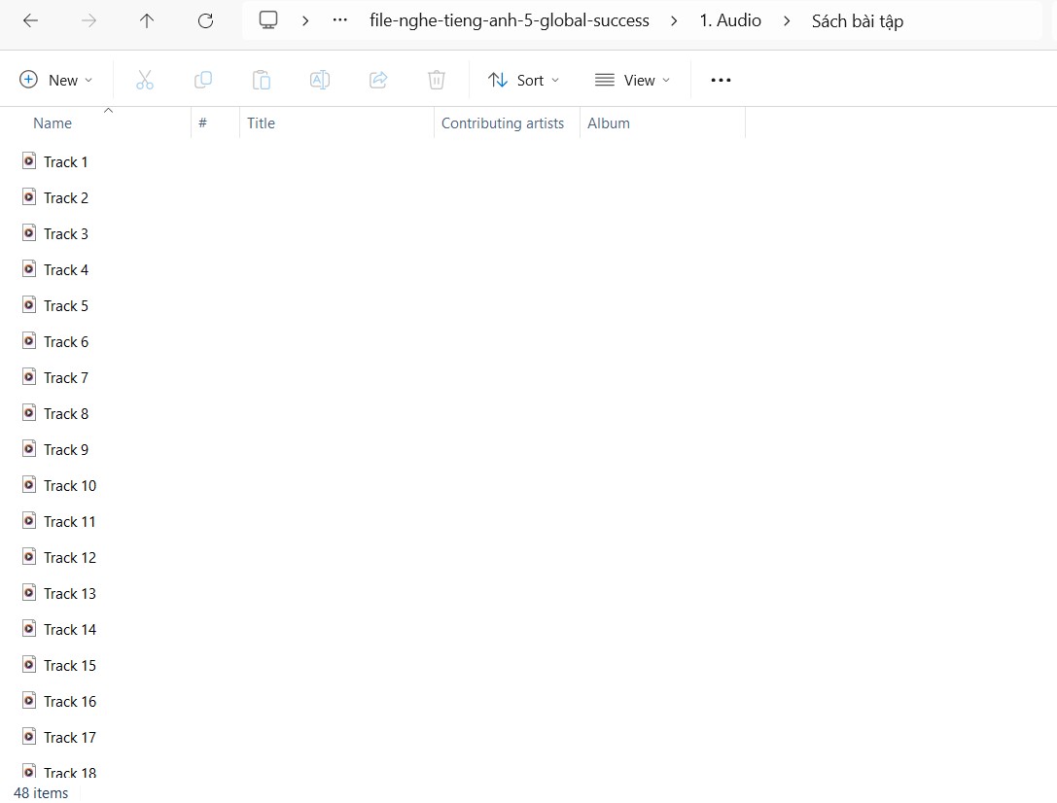The height and width of the screenshot is (803, 1057).
Task: Click the Refresh icon in the address bar
Action: [x=205, y=20]
